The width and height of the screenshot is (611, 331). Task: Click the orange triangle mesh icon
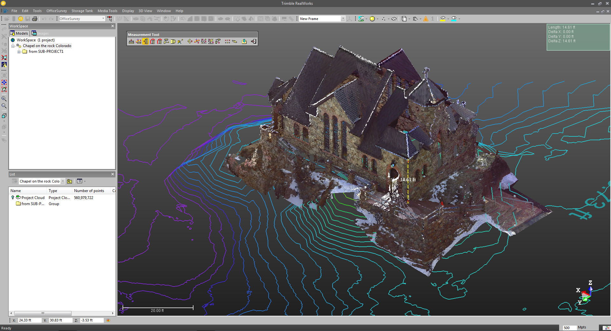click(426, 19)
